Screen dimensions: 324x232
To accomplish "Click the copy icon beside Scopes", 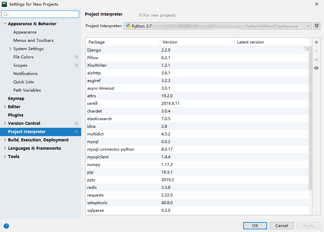I will (76, 65).
